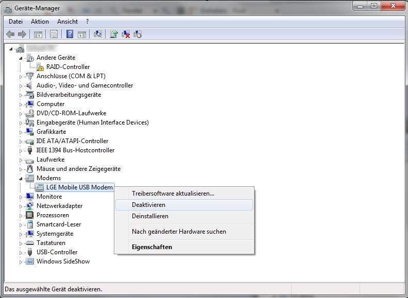Collapse the Modems tree node

pos(21,178)
